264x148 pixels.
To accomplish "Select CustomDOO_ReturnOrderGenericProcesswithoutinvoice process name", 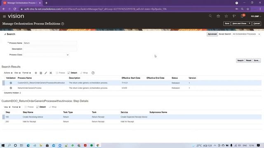I will point(41,83).
